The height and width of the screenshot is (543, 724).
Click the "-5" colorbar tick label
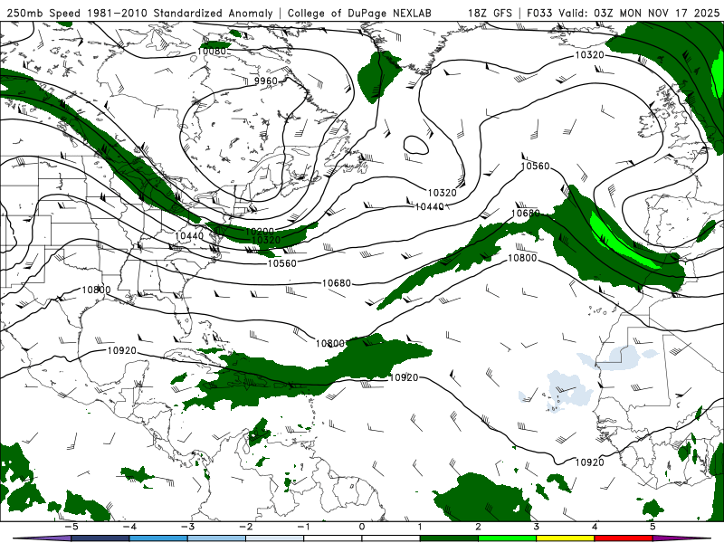point(71,527)
